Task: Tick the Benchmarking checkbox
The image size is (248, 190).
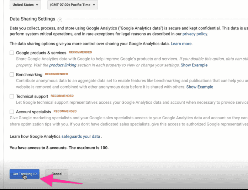Action: coord(12,75)
